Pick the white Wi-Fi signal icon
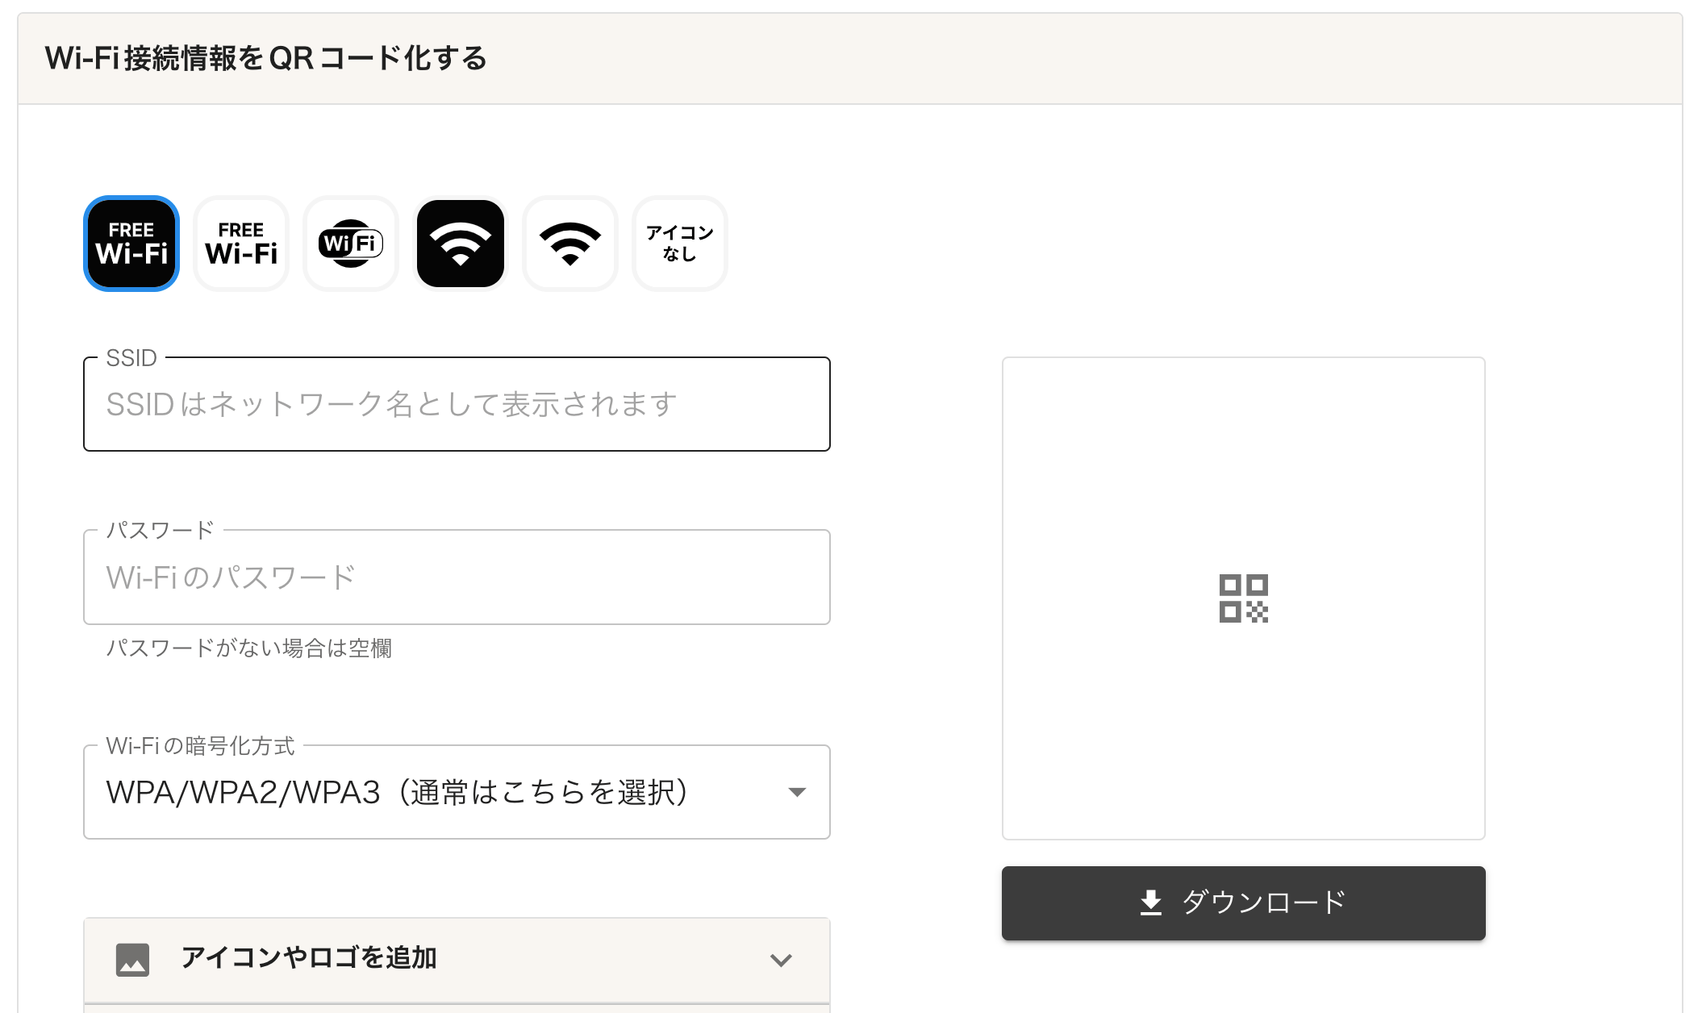This screenshot has width=1702, height=1013. (x=569, y=243)
